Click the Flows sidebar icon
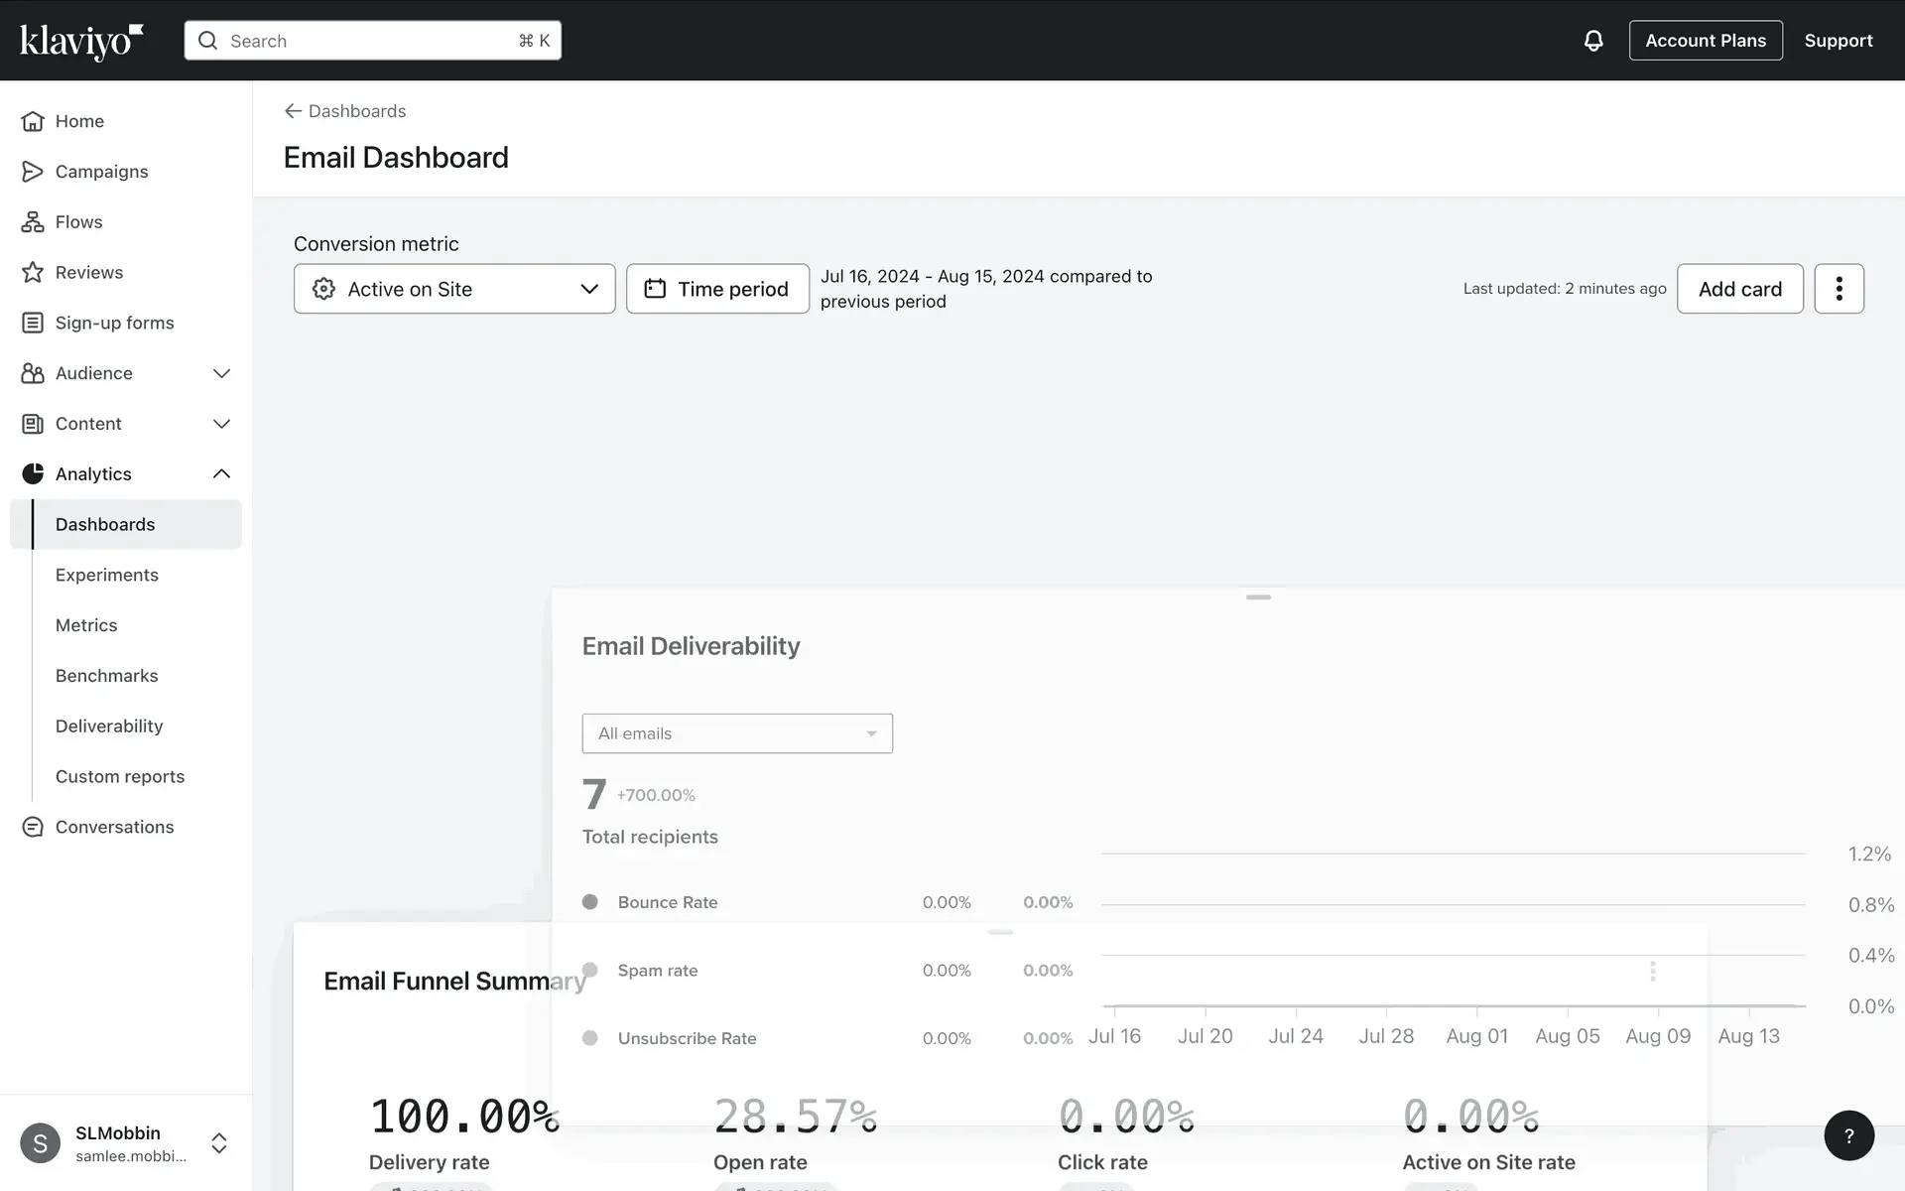The width and height of the screenshot is (1905, 1191). point(33,222)
